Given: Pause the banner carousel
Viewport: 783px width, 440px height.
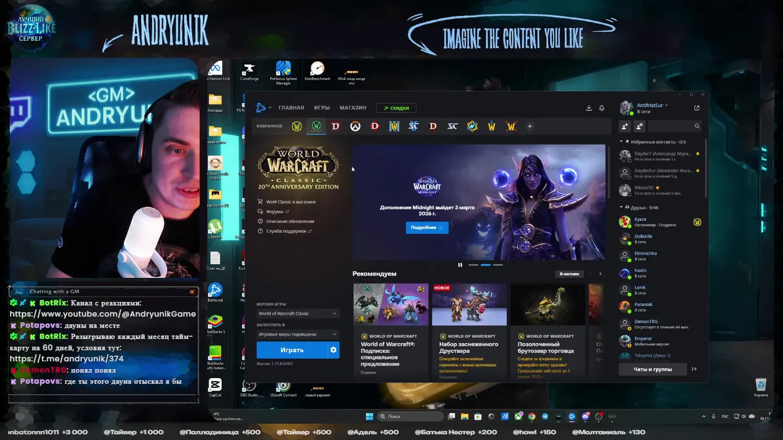Looking at the screenshot, I should click(x=460, y=265).
